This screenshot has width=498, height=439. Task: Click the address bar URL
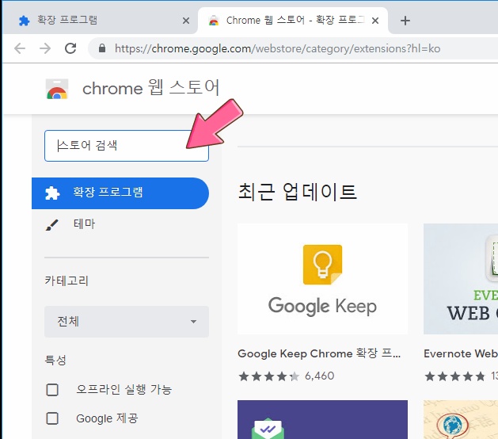pos(278,48)
